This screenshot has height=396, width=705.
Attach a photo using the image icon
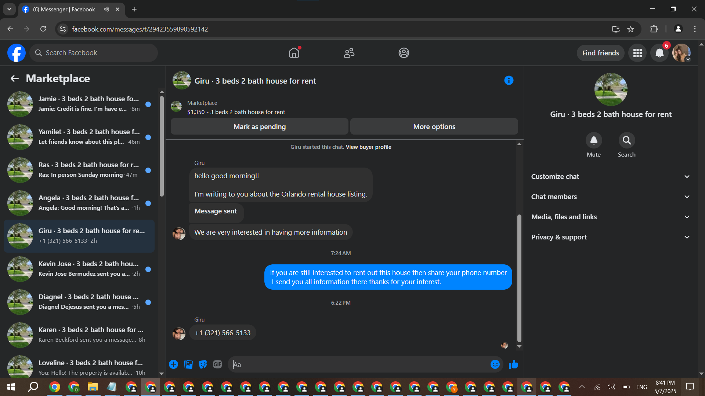[x=188, y=364]
